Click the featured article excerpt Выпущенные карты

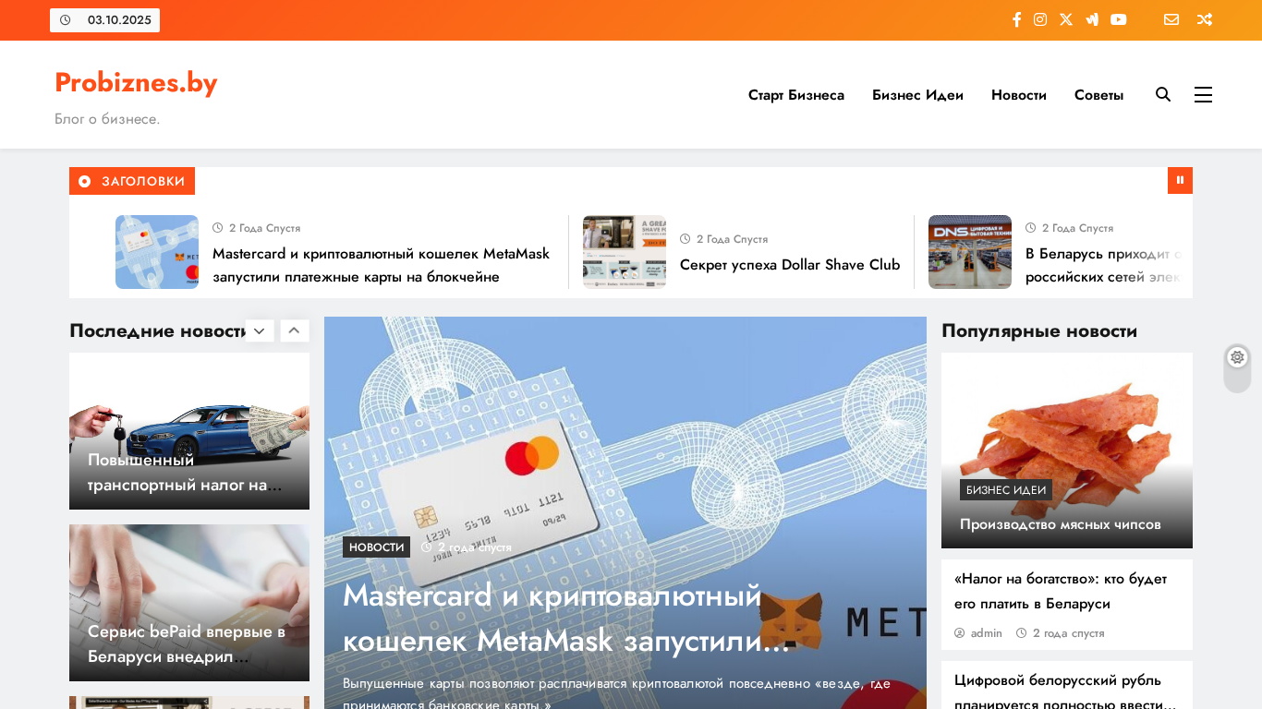pos(616,694)
